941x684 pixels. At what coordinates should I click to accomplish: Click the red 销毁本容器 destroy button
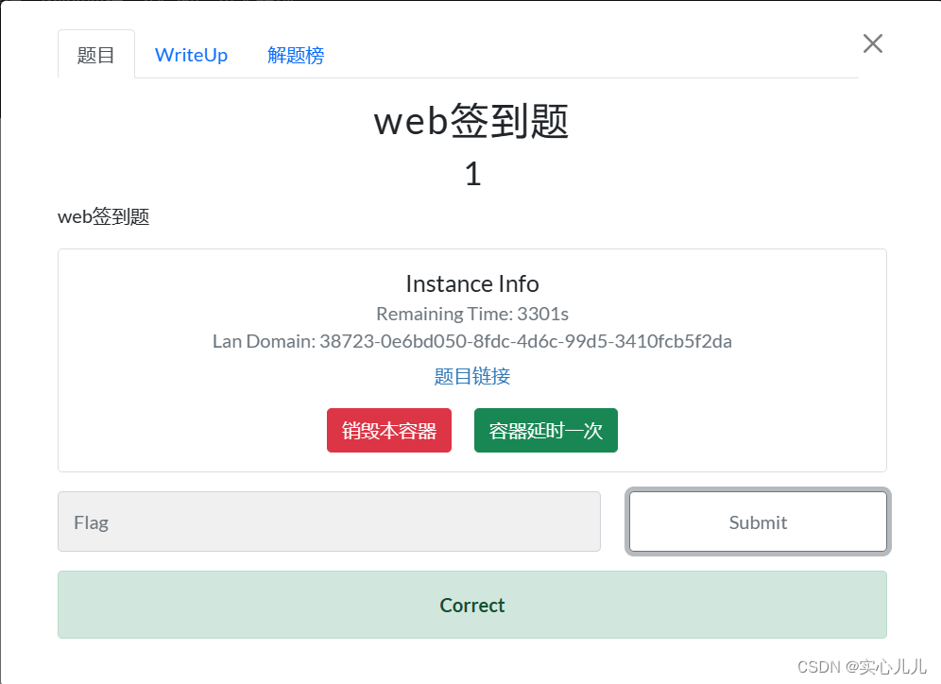(388, 430)
